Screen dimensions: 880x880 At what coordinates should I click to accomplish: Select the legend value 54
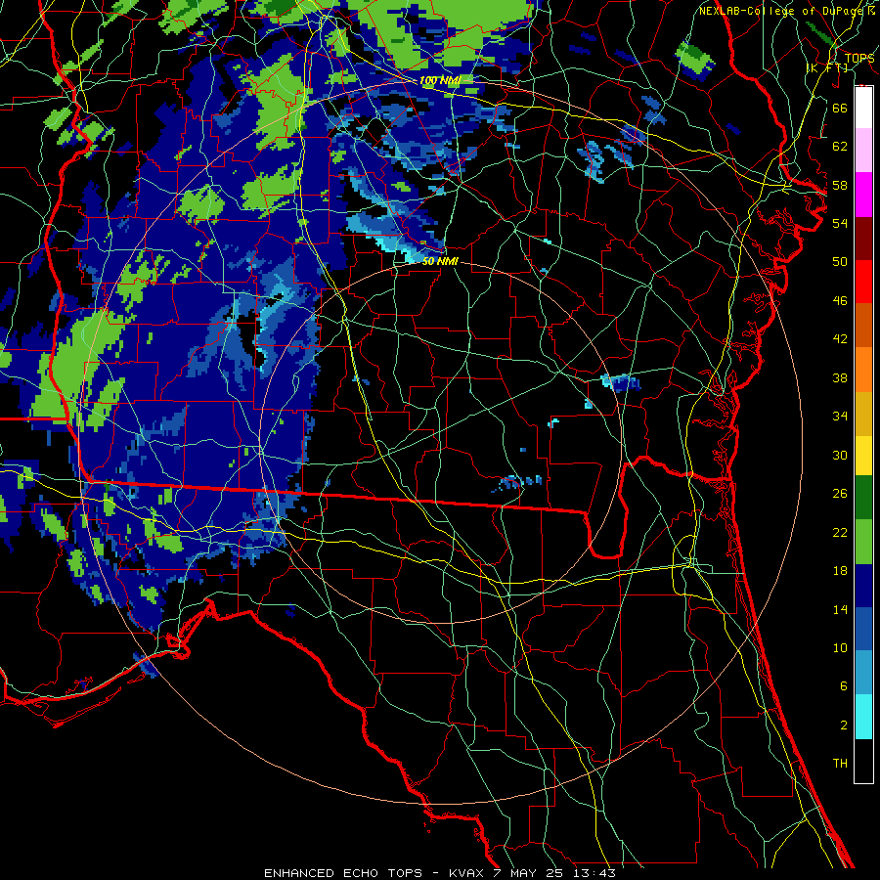(840, 223)
